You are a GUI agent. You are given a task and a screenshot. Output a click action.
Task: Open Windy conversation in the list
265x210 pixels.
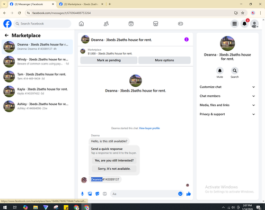click(37, 61)
